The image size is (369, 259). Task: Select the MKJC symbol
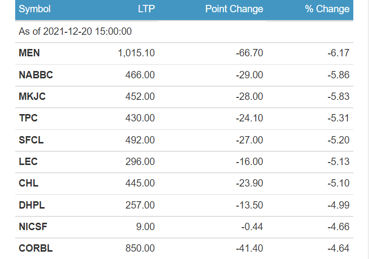point(32,96)
